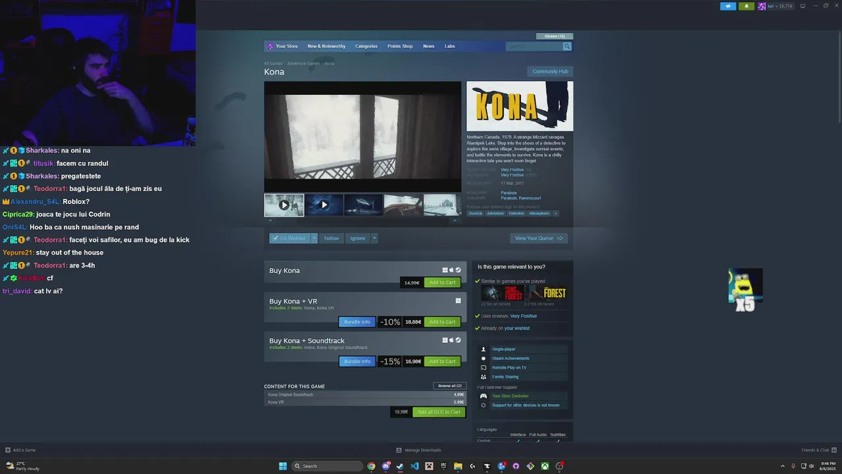Select the third screenshot thumbnail

point(363,205)
